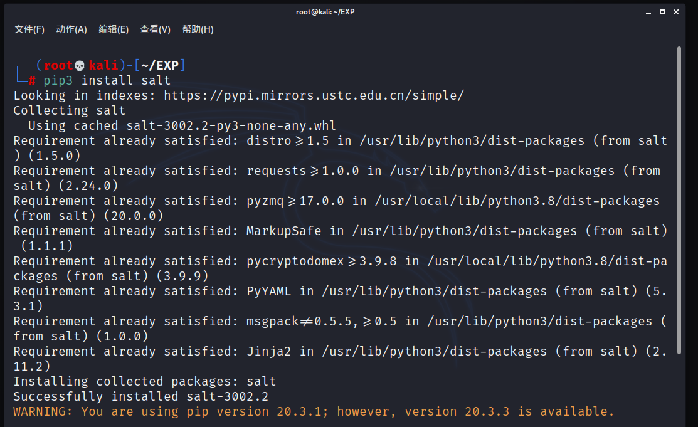
Task: Click the 'Installing collected packages: salt' line
Action: coord(144,382)
